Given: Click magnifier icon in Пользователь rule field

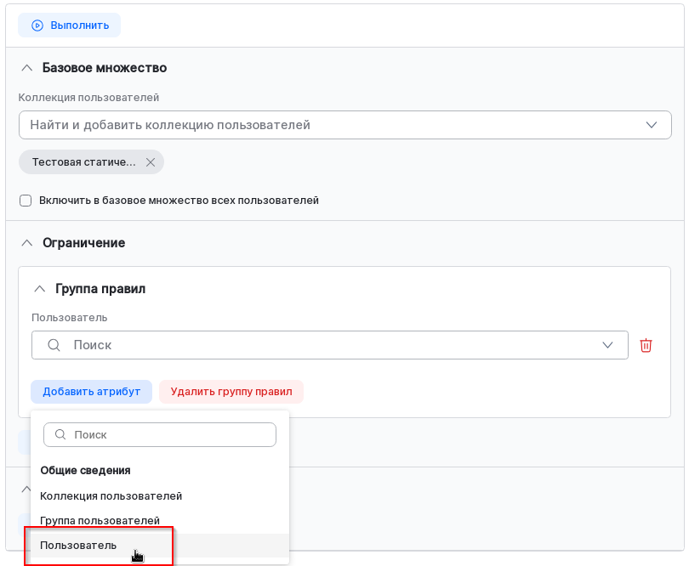Looking at the screenshot, I should pos(54,345).
